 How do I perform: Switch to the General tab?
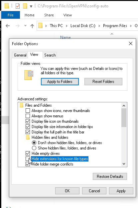[x=20, y=55]
